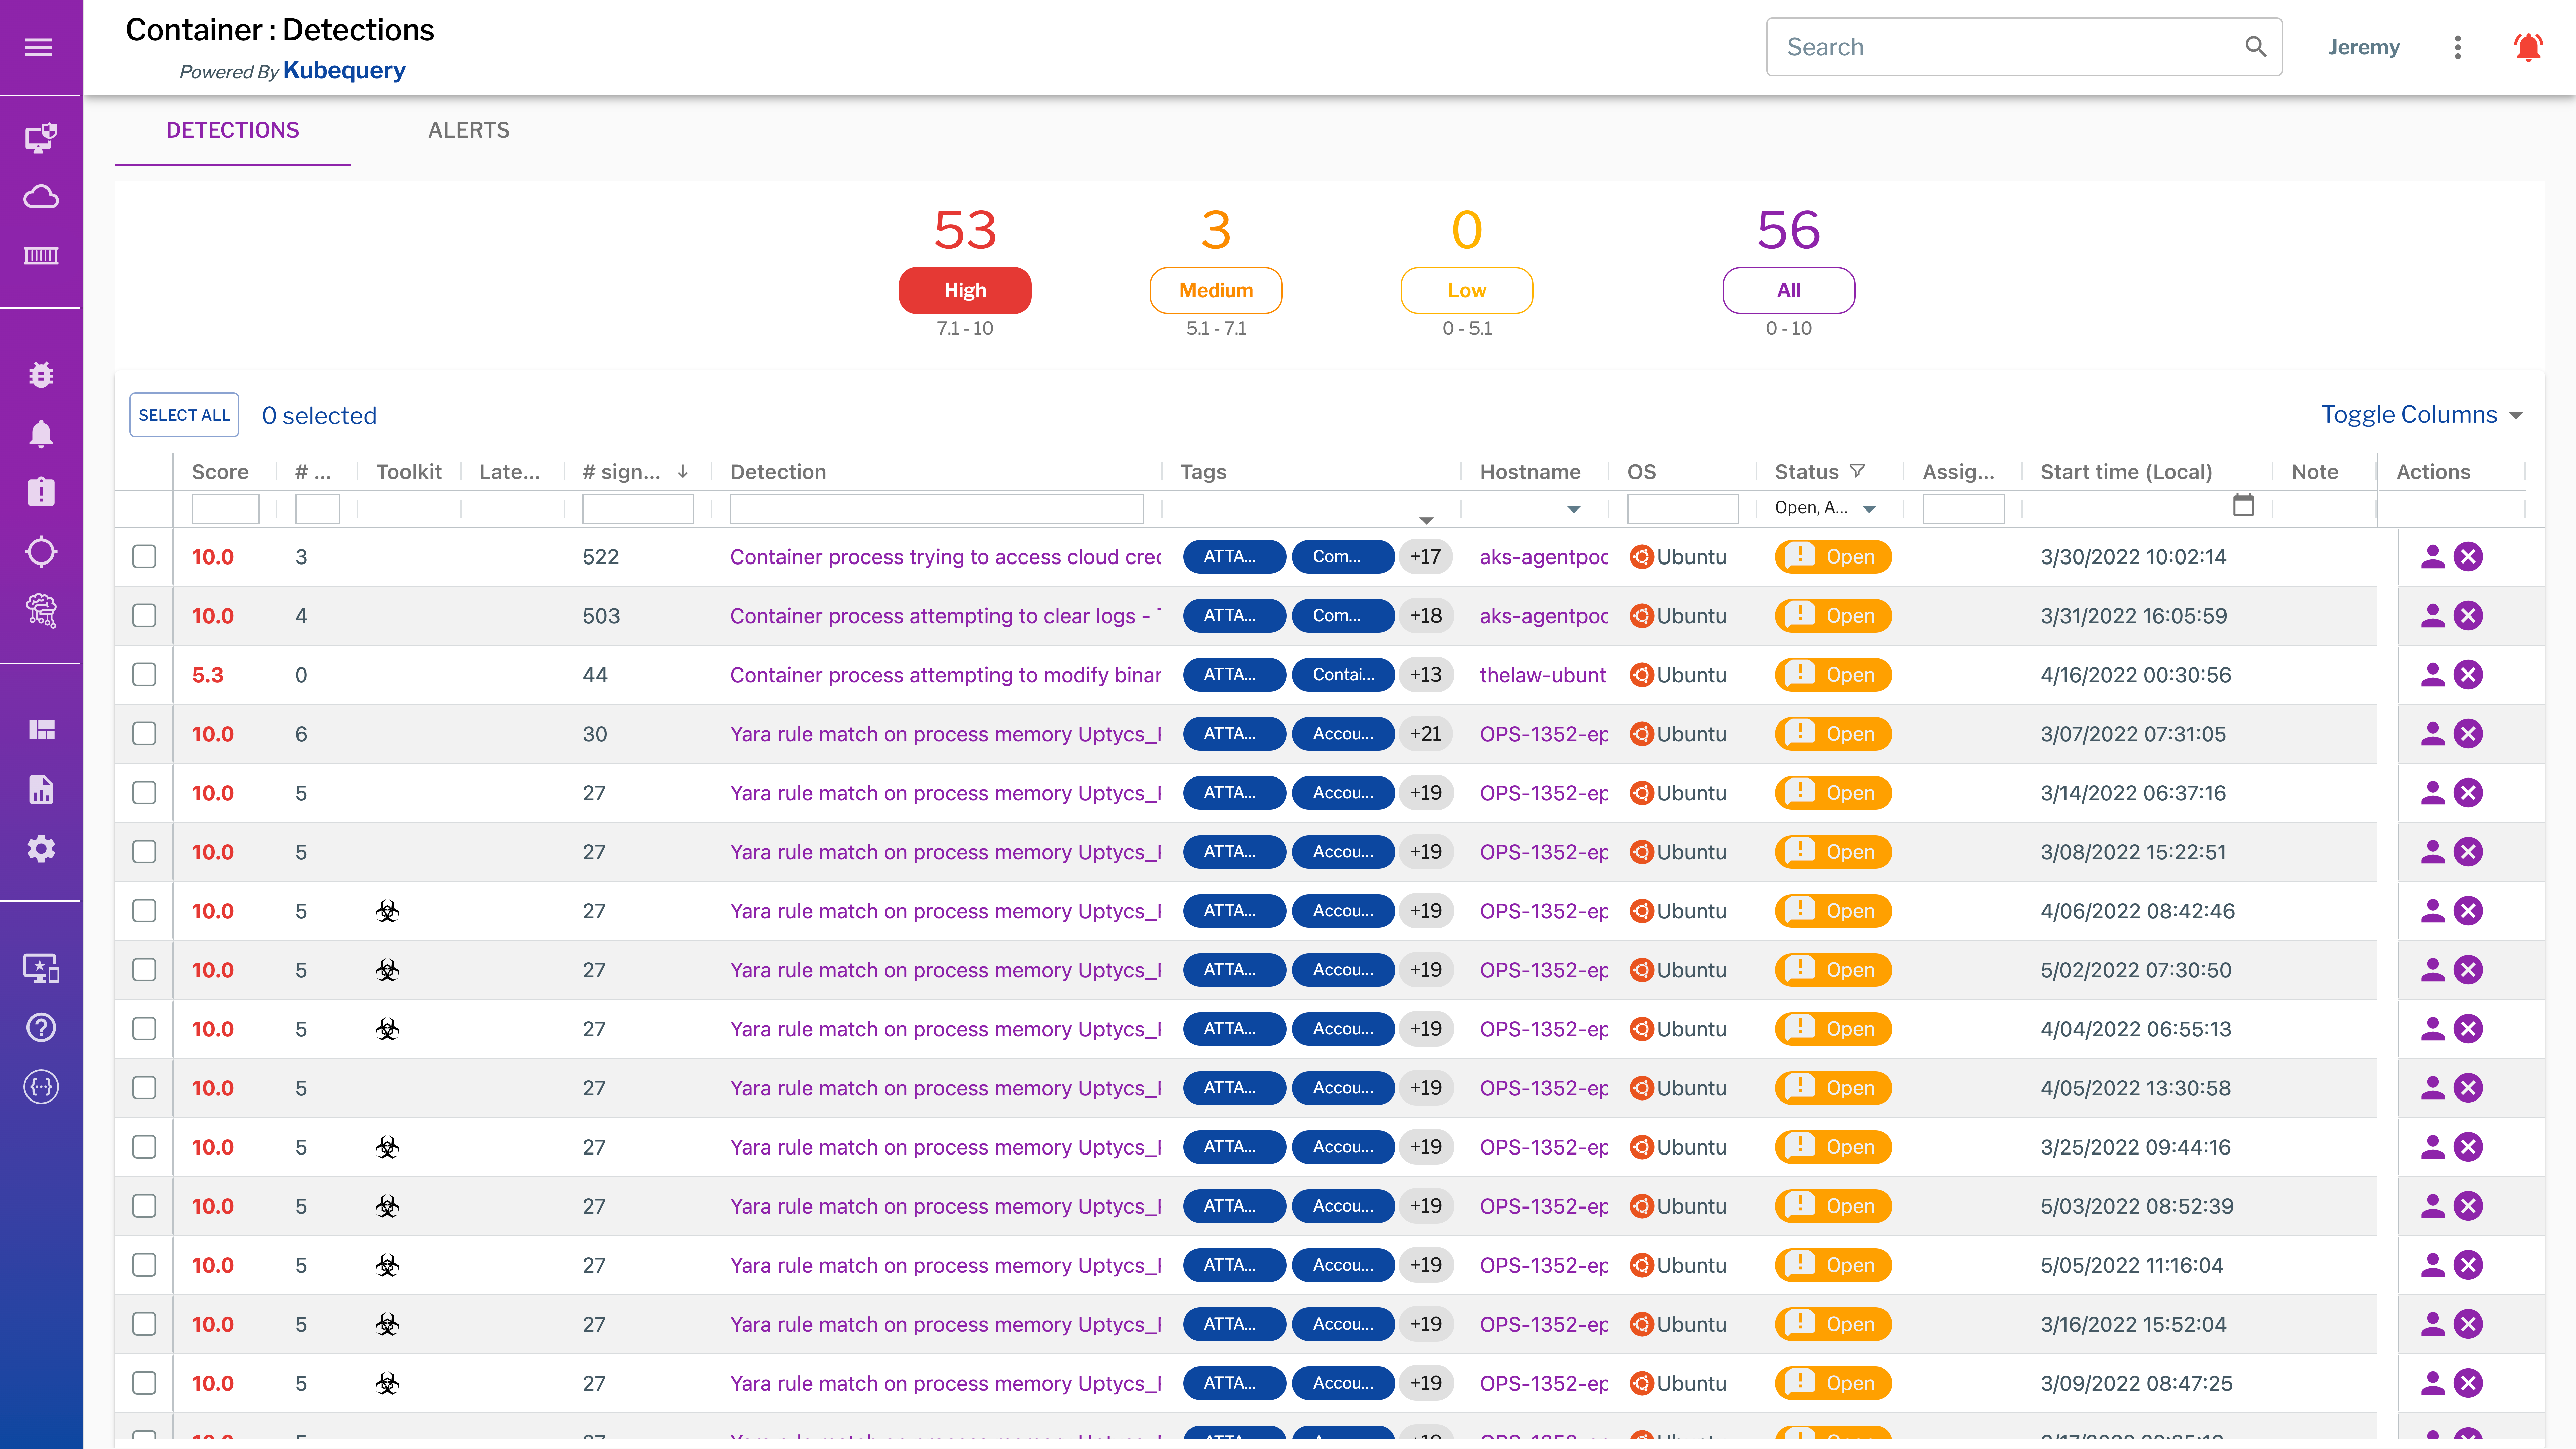Check the row started 3/07/2022 07:31:05
2576x1449 pixels.
[x=144, y=734]
